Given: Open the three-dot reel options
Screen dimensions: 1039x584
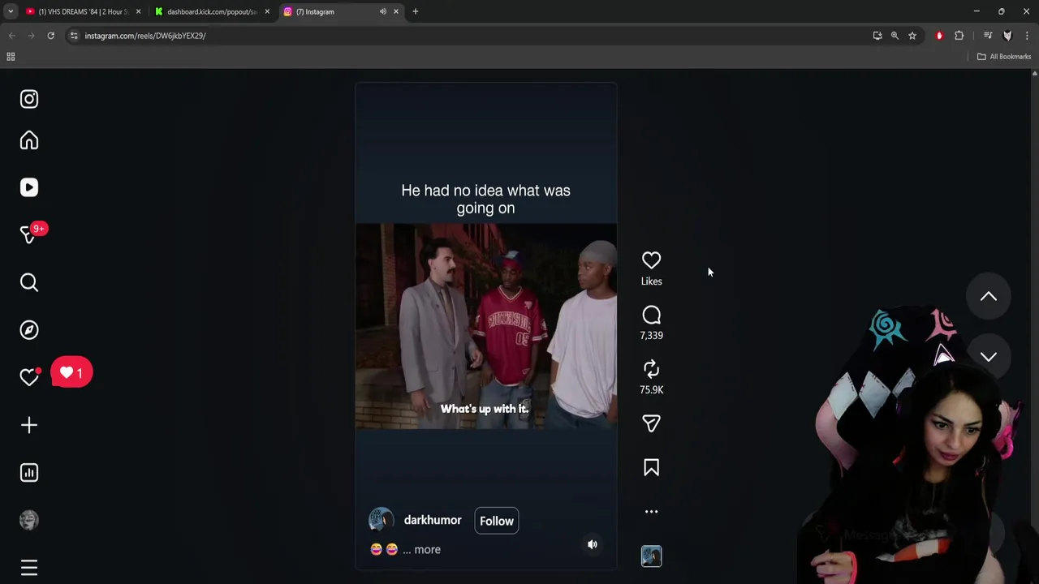Looking at the screenshot, I should pyautogui.click(x=651, y=512).
